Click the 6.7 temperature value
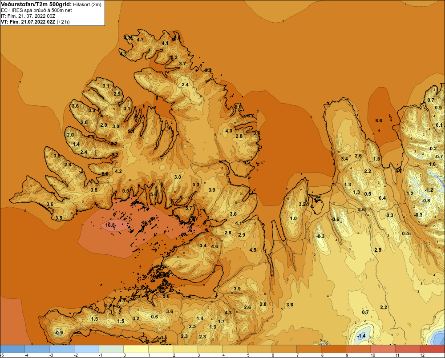Viewport: 445px width, 358px height. click(250, 116)
